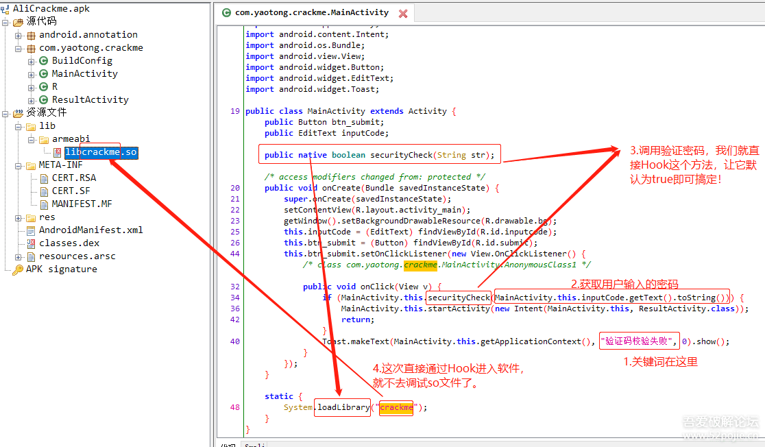765x447 pixels.
Task: Expand the res folder node
Action: pos(19,218)
